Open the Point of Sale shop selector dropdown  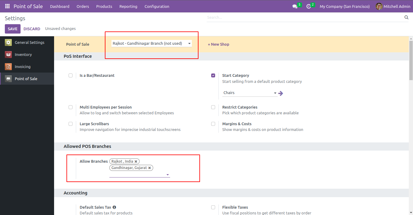tap(152, 44)
